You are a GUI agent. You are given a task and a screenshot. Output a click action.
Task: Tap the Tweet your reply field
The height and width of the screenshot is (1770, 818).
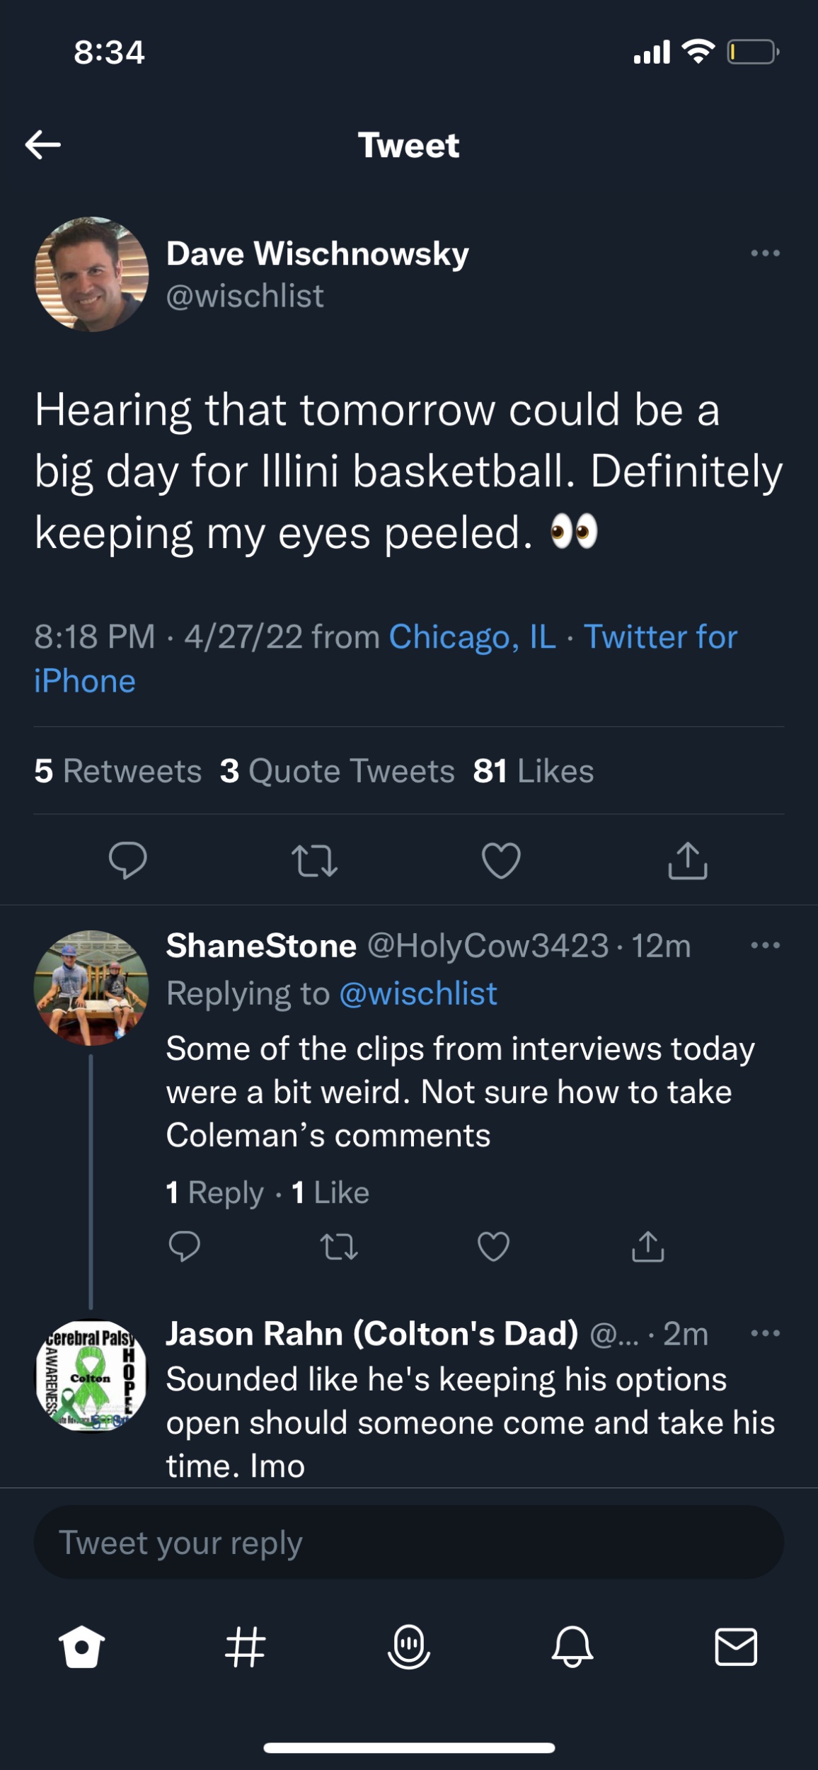409,1543
